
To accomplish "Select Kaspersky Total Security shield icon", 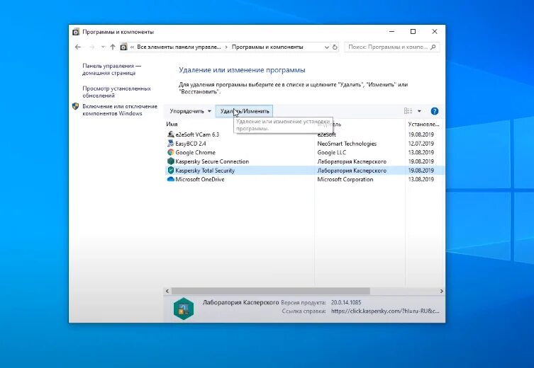I will (171, 171).
